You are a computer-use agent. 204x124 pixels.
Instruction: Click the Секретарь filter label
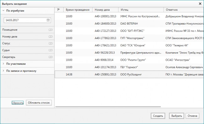(9, 57)
